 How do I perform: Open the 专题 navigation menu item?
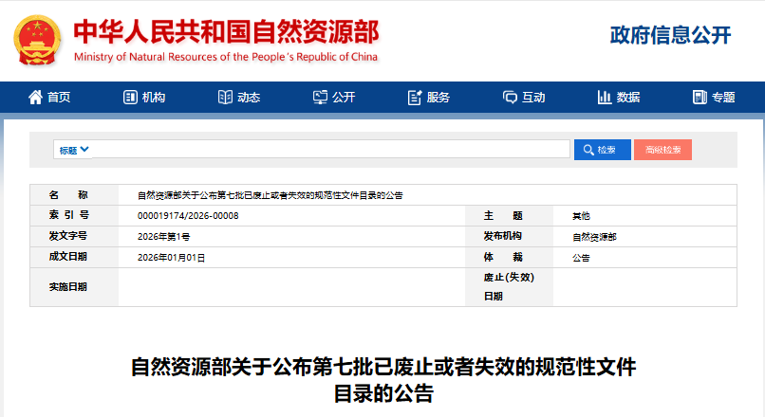click(714, 97)
